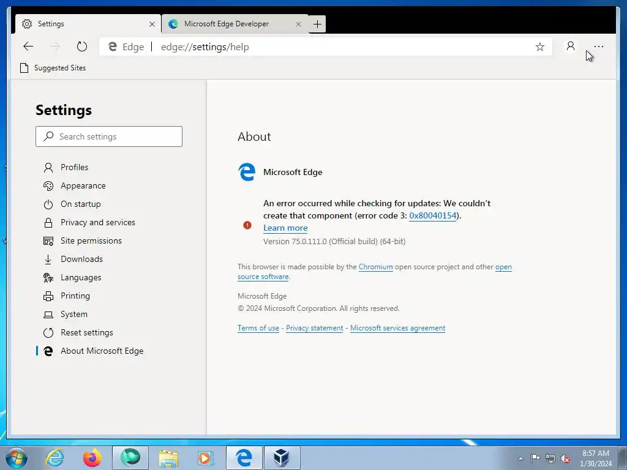Viewport: 627px width, 470px height.
Task: Open On startup settings
Action: coord(81,204)
